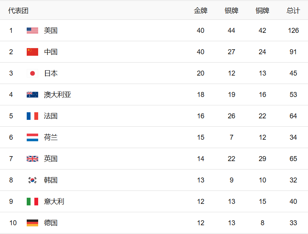Click the 代表团 column header
308x234 pixels.
[x=18, y=11]
